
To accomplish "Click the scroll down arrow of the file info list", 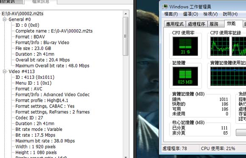I will [x=126, y=157].
